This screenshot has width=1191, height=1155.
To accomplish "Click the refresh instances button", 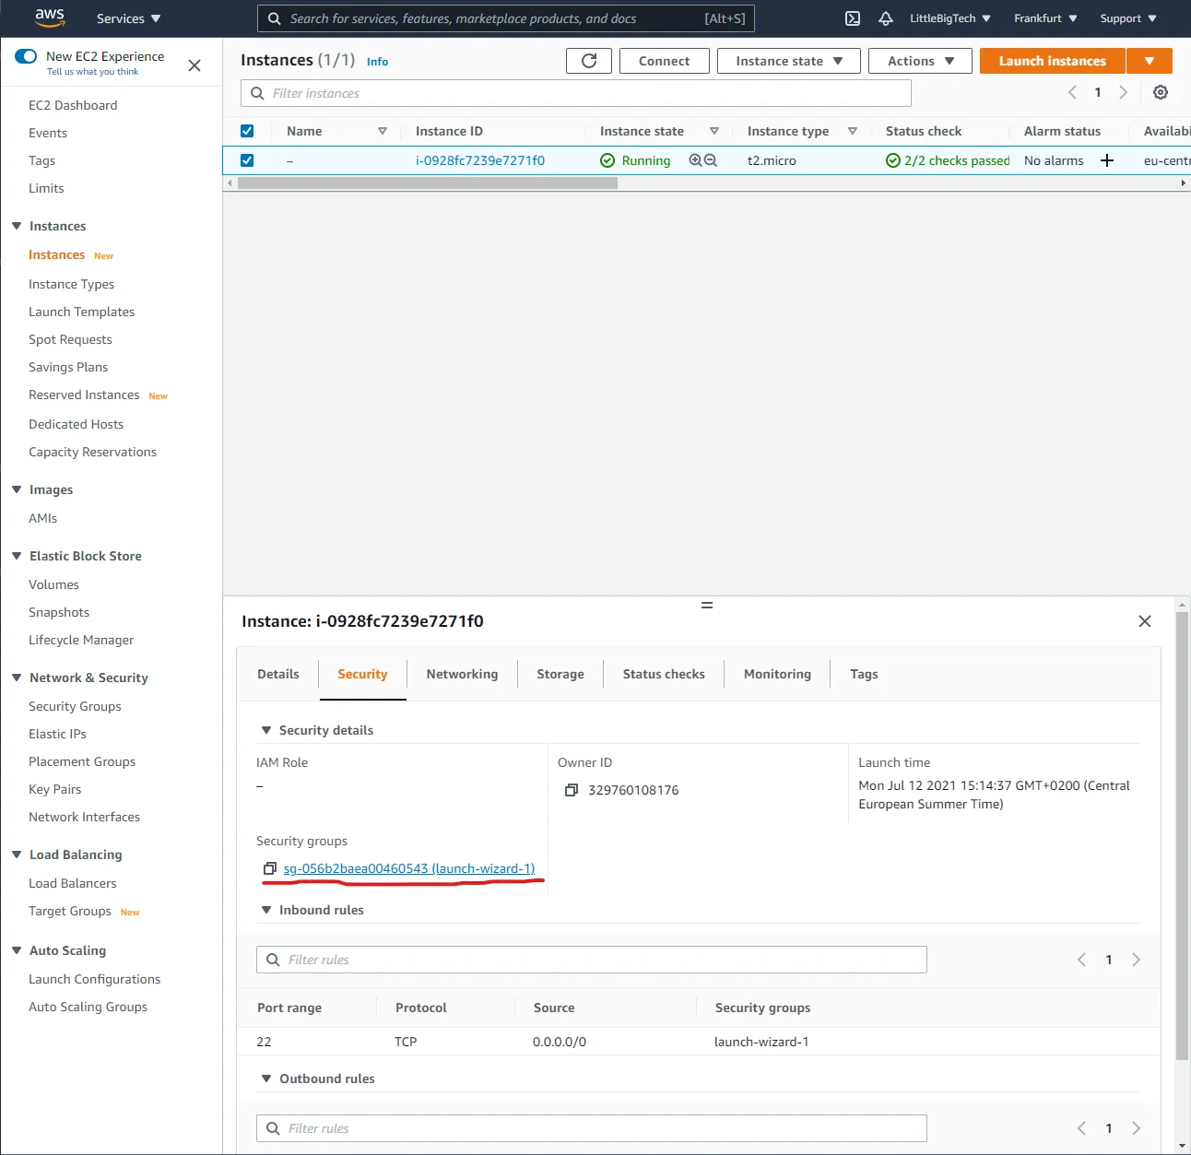I will point(589,61).
